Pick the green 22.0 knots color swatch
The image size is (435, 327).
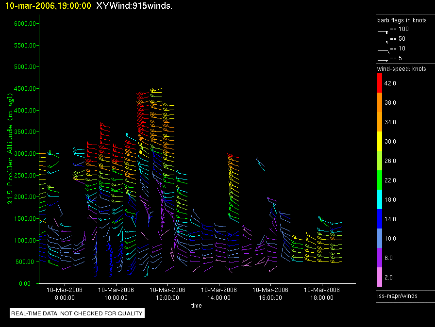pos(380,180)
